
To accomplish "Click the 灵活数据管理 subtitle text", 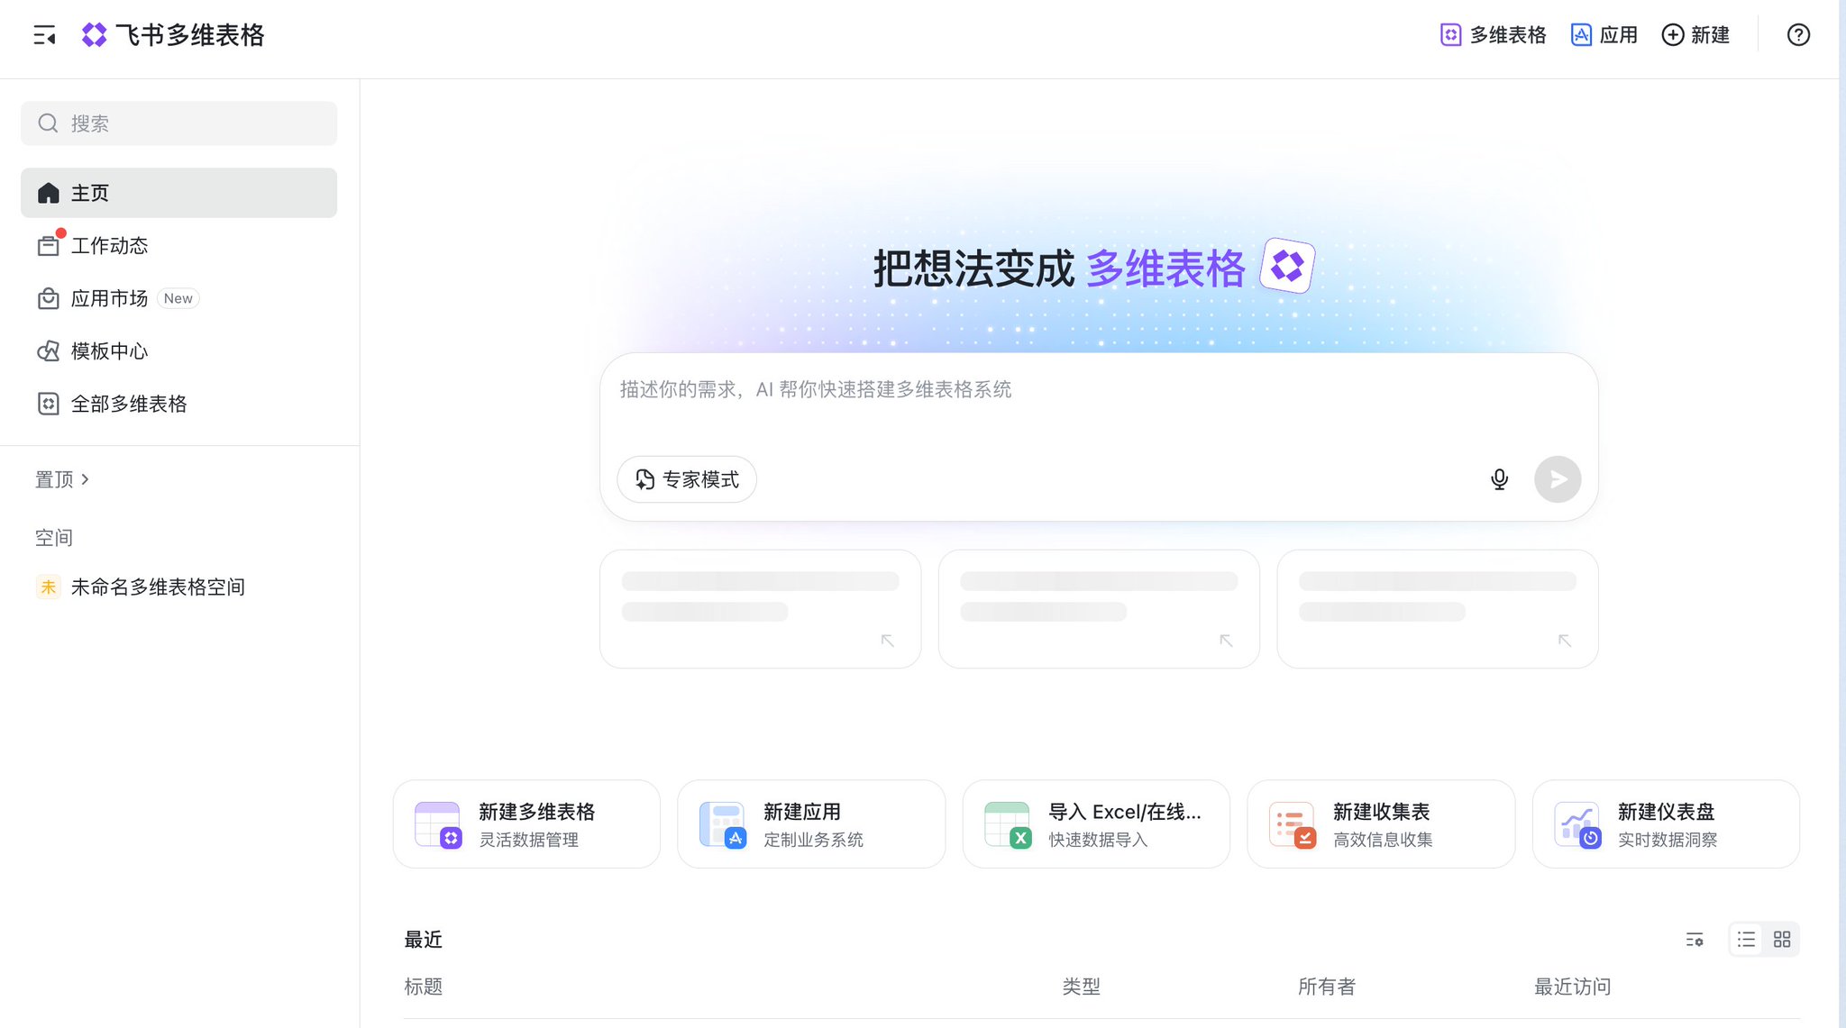I will point(528,840).
